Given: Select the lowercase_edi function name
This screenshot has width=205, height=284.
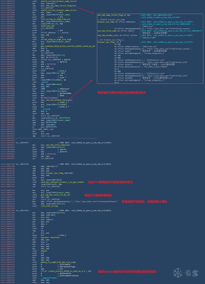Looking at the screenshot, I should (x=48, y=26).
